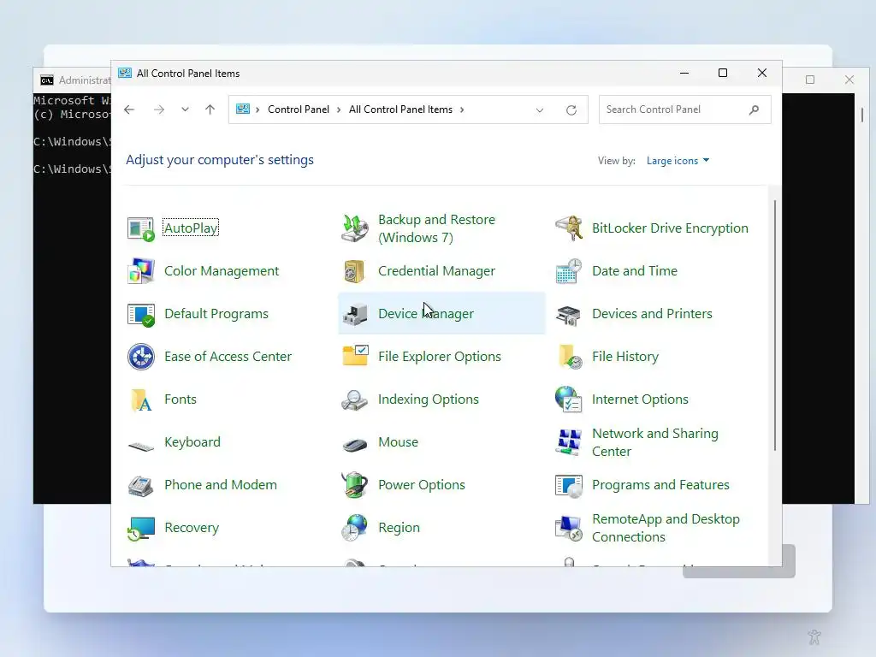Open the Date and Time icon

tap(569, 271)
